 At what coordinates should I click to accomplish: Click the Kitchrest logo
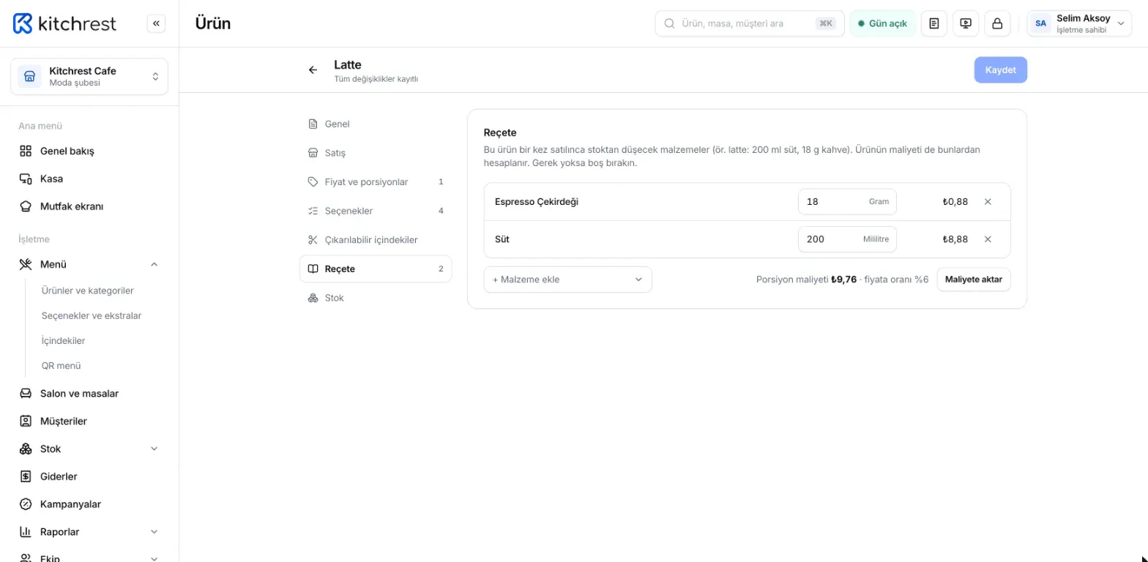[x=64, y=23]
